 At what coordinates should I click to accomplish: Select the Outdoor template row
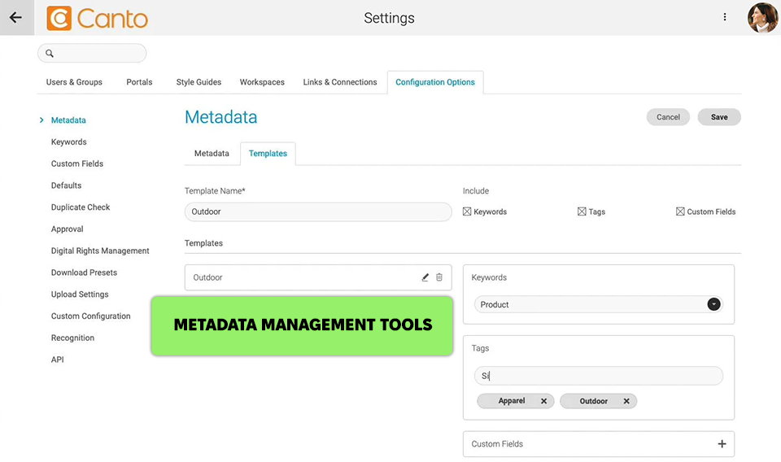318,277
